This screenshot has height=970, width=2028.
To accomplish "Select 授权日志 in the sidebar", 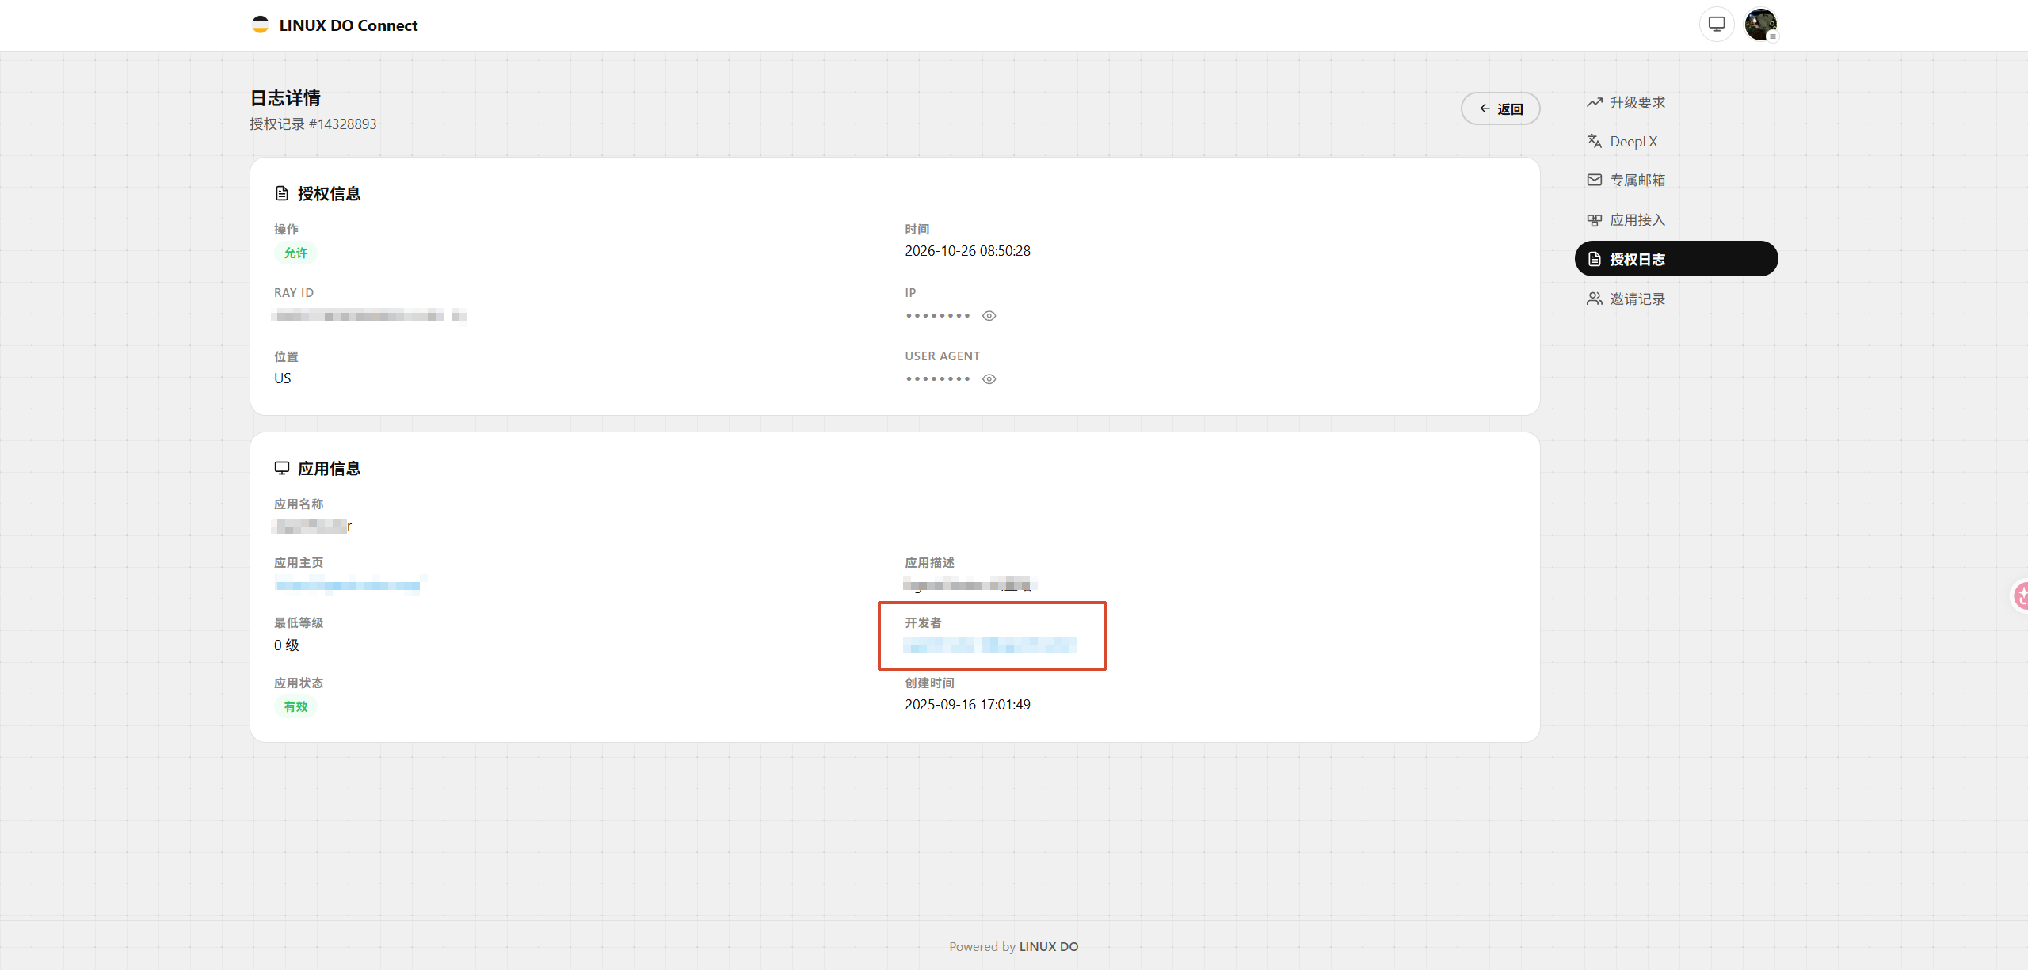I will coord(1676,259).
